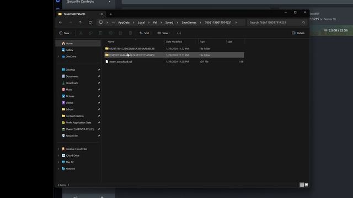Select the first folder modified 11:22 PM
353x198 pixels.
(x=174, y=48)
